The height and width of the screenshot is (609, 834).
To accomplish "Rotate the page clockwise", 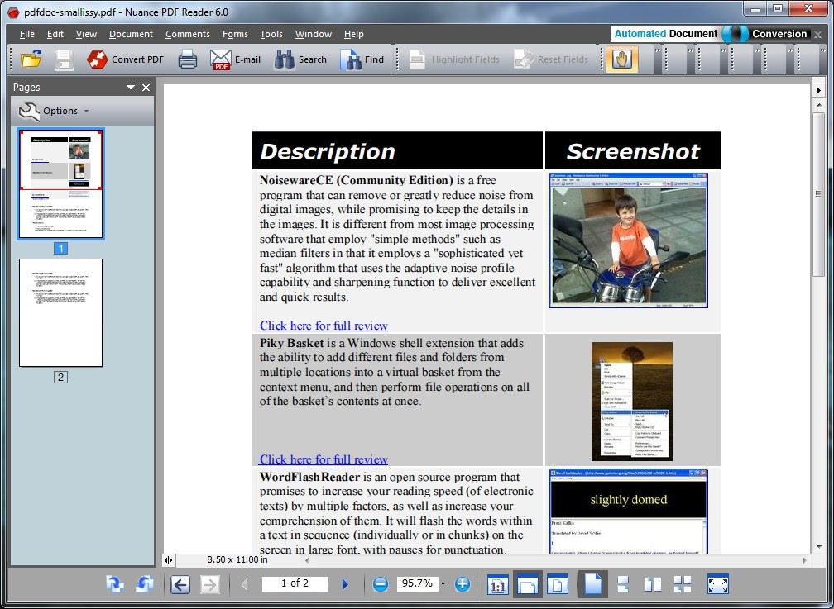I will 114,584.
